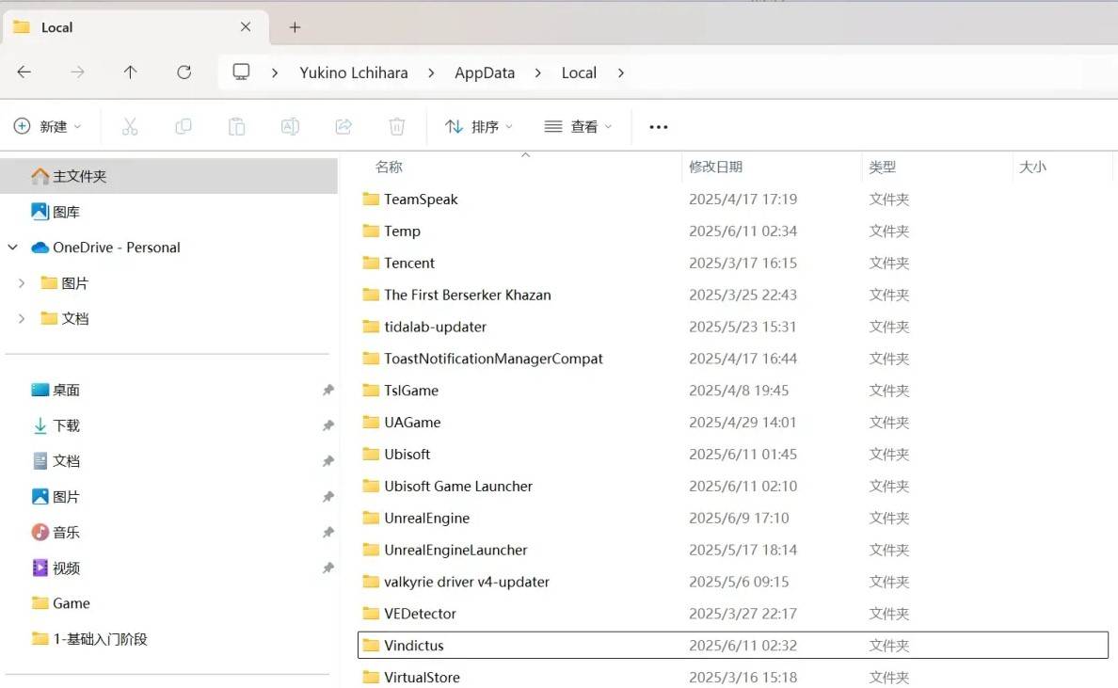
Task: Click the Vindictus folder icon
Action: [371, 646]
